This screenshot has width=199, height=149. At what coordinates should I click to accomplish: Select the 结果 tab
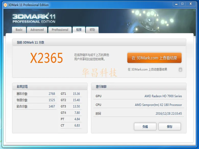79,30
